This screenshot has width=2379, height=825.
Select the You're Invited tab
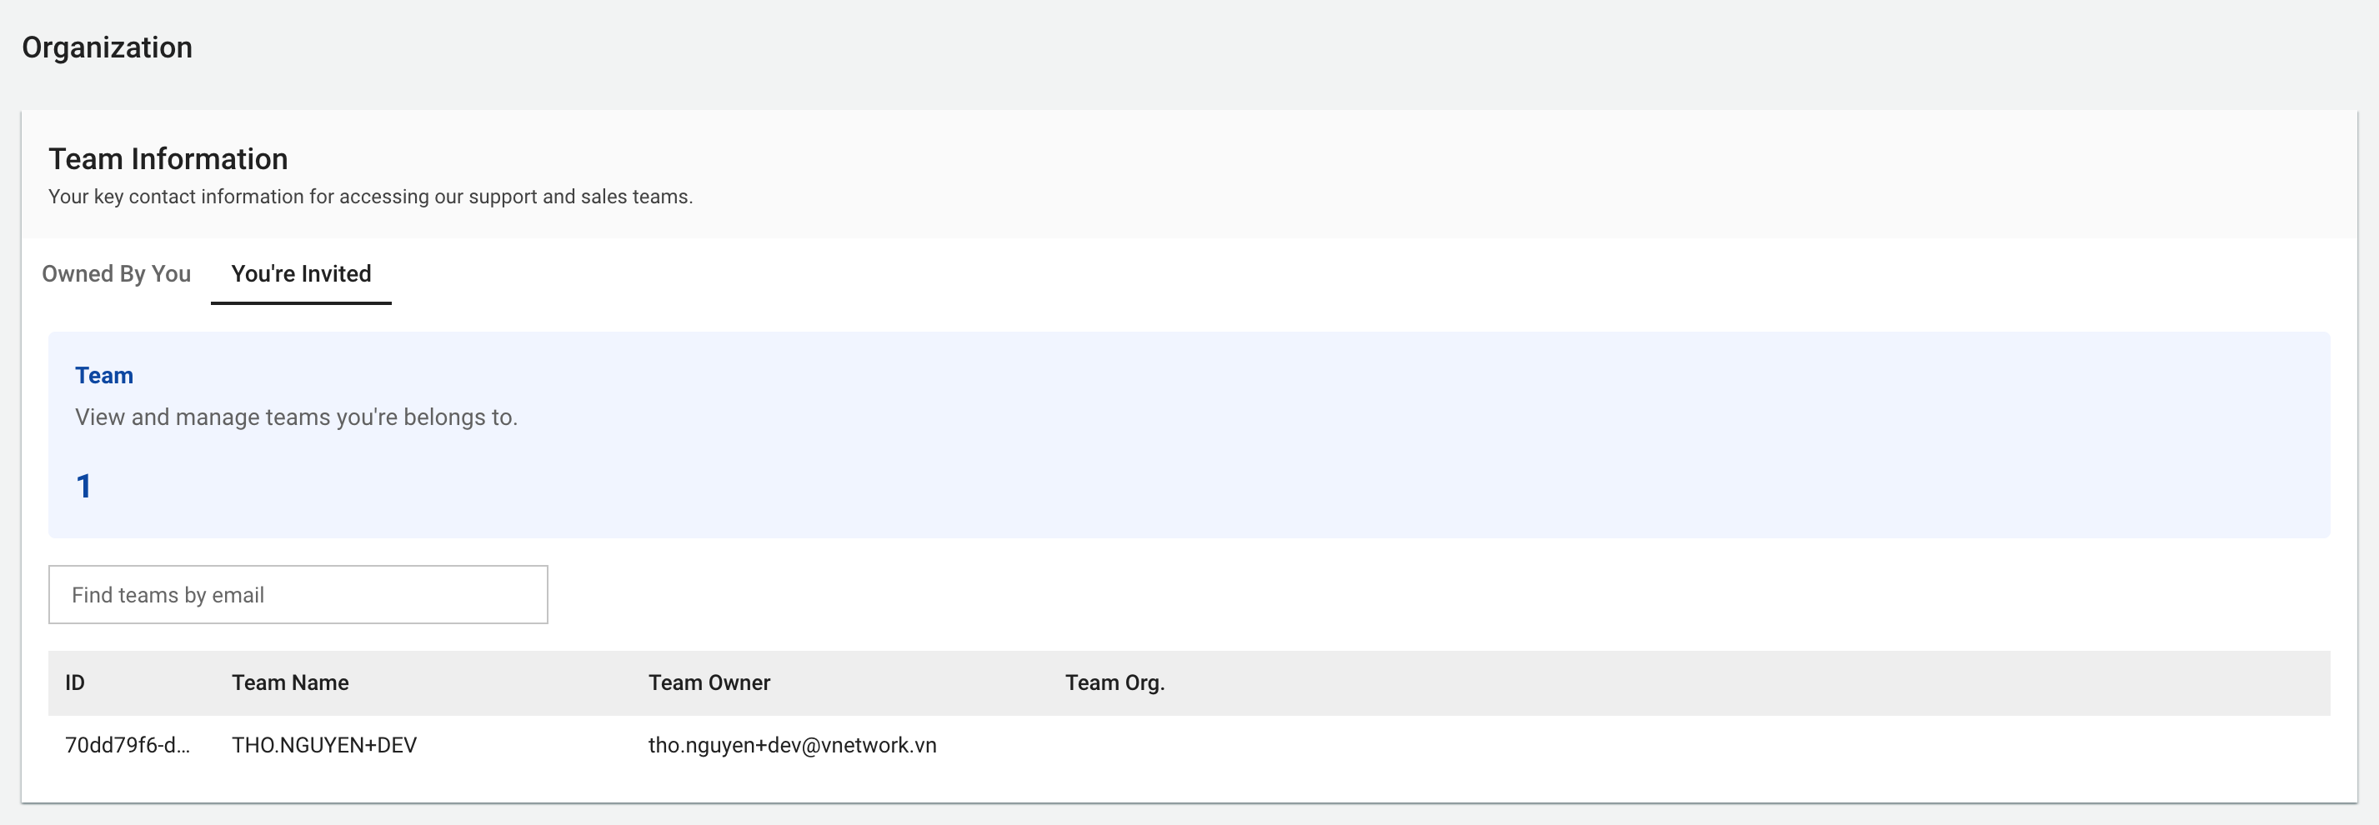[301, 273]
